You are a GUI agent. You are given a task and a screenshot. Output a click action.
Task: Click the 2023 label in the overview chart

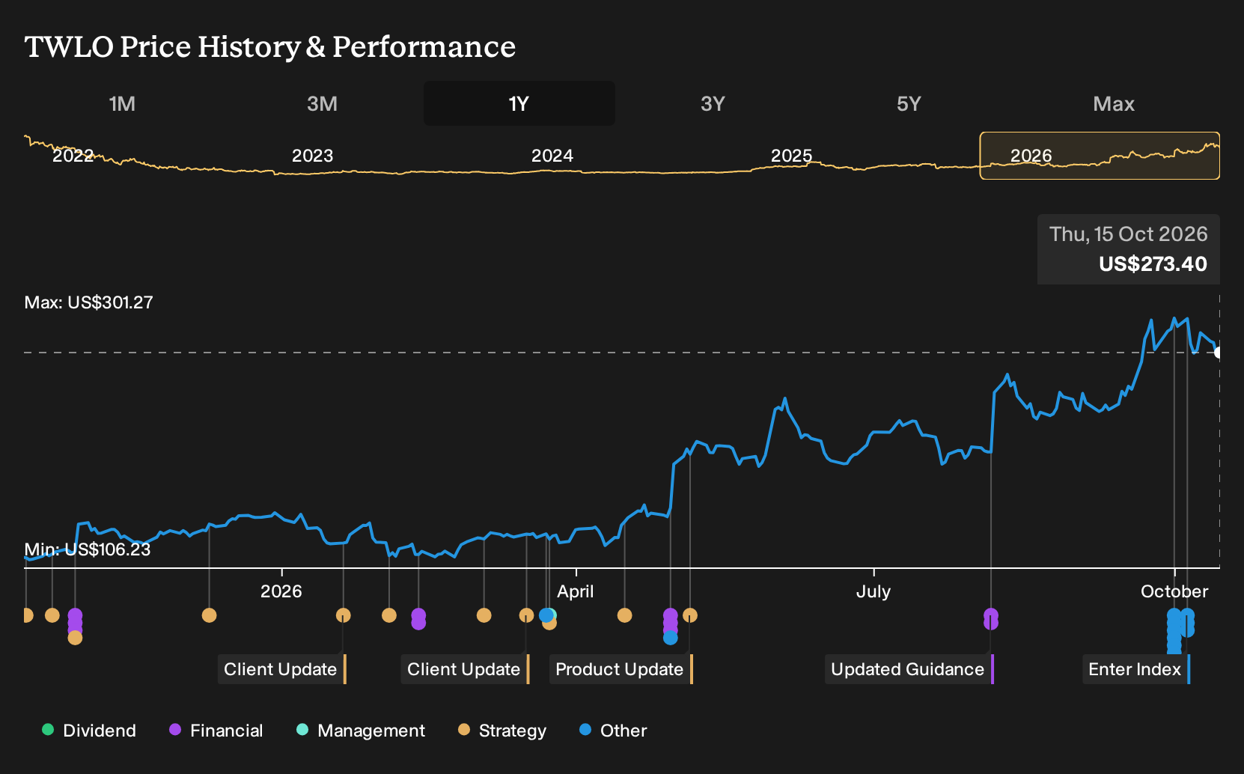(312, 156)
